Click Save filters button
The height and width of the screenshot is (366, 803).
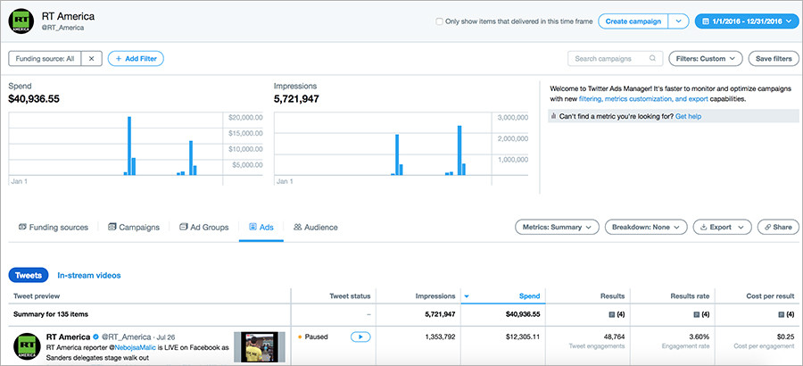click(x=774, y=58)
